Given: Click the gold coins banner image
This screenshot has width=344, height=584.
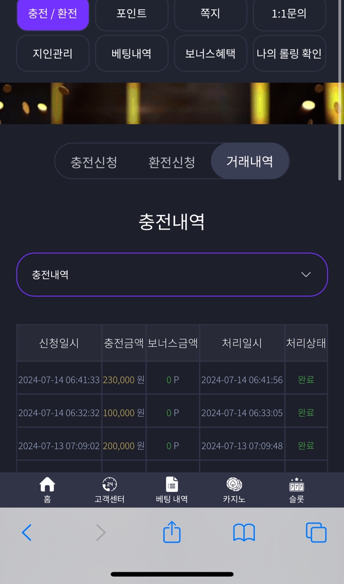Looking at the screenshot, I should (x=172, y=103).
